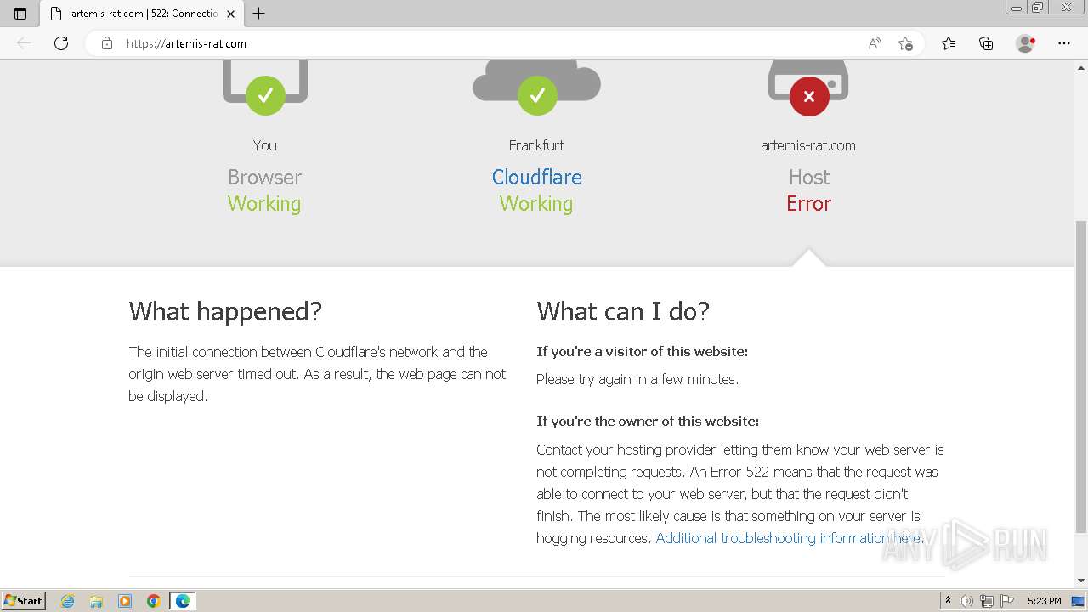
Task: Select Microsoft Edge taskbar button
Action: click(x=183, y=601)
